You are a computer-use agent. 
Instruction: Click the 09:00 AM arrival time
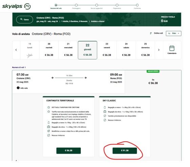(x=116, y=75)
